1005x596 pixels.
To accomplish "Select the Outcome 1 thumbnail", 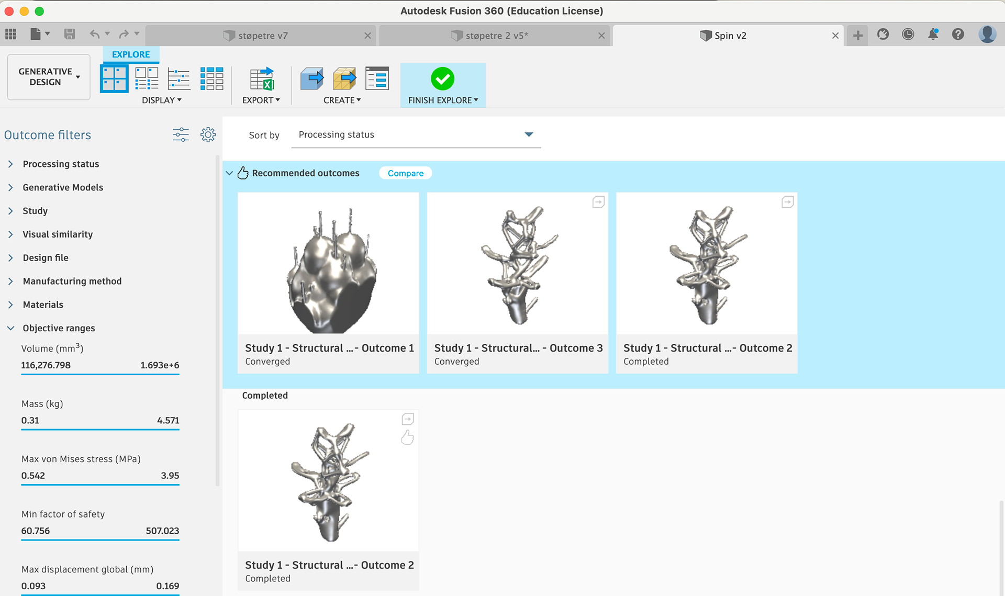I will pos(328,263).
